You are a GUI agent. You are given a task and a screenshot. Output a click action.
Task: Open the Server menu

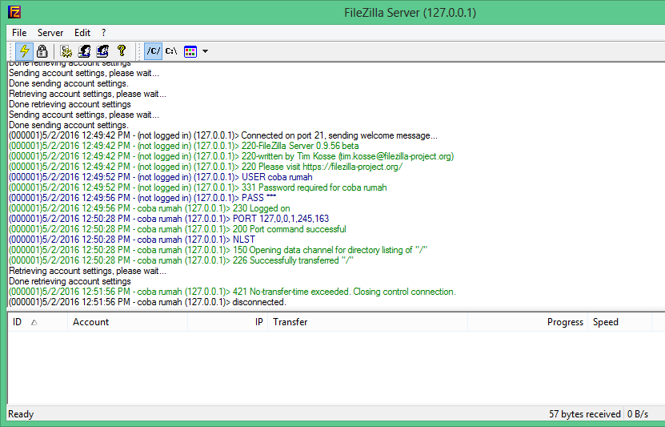pyautogui.click(x=50, y=33)
